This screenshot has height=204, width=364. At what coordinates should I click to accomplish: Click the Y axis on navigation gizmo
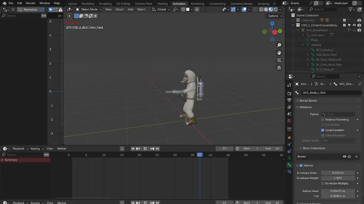280,31
